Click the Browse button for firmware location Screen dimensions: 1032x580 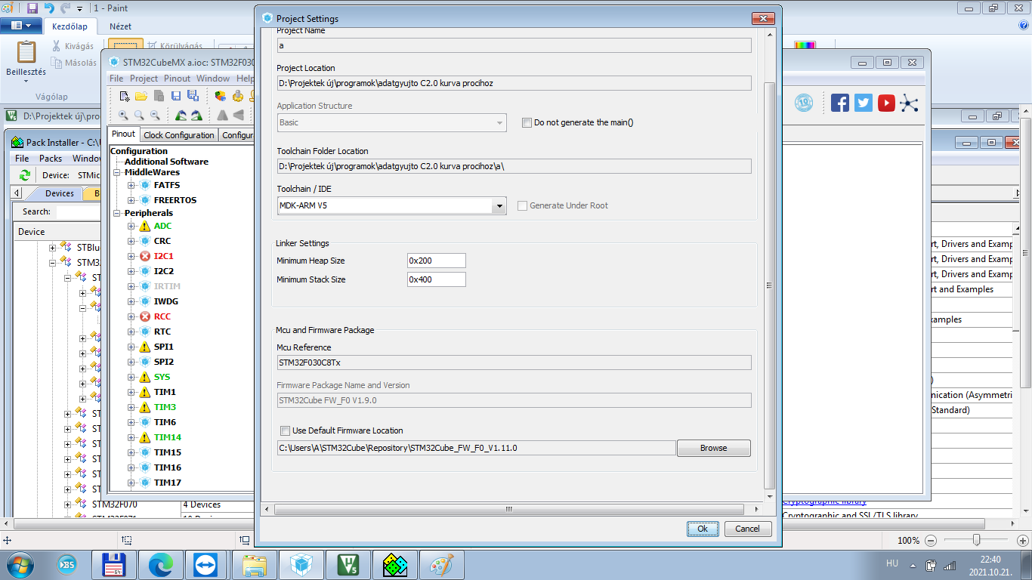point(714,448)
